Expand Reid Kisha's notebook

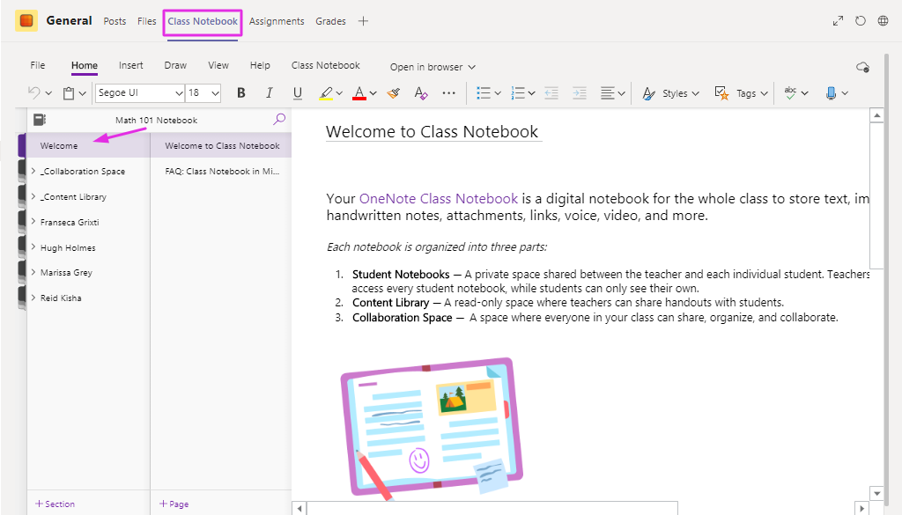33,298
